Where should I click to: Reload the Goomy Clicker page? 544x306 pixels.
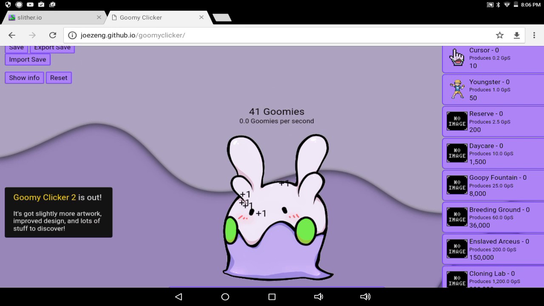coord(53,35)
